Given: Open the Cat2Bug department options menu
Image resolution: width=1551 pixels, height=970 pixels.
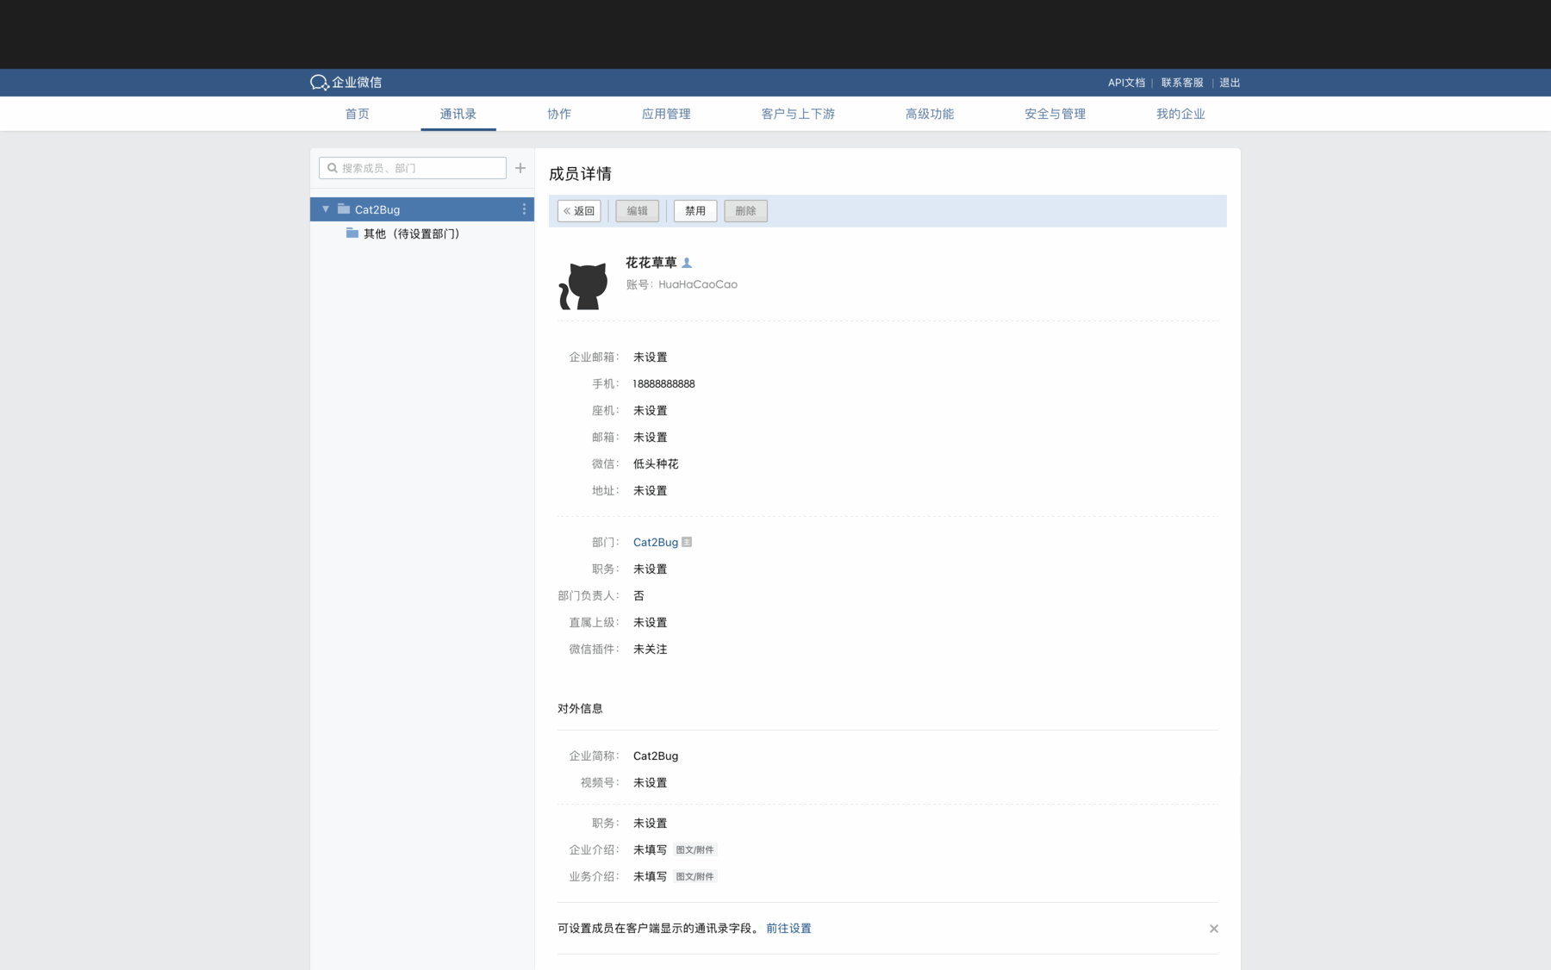Looking at the screenshot, I should click(524, 209).
